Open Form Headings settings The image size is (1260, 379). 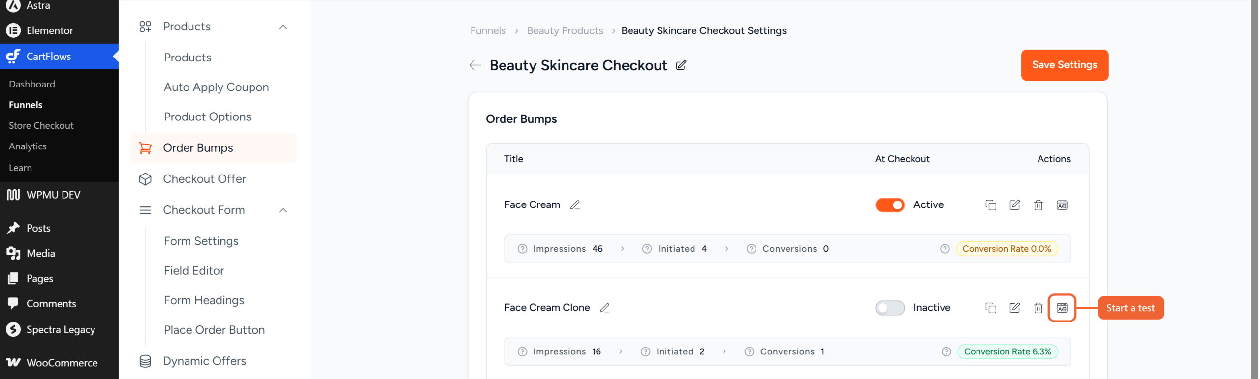coord(204,300)
